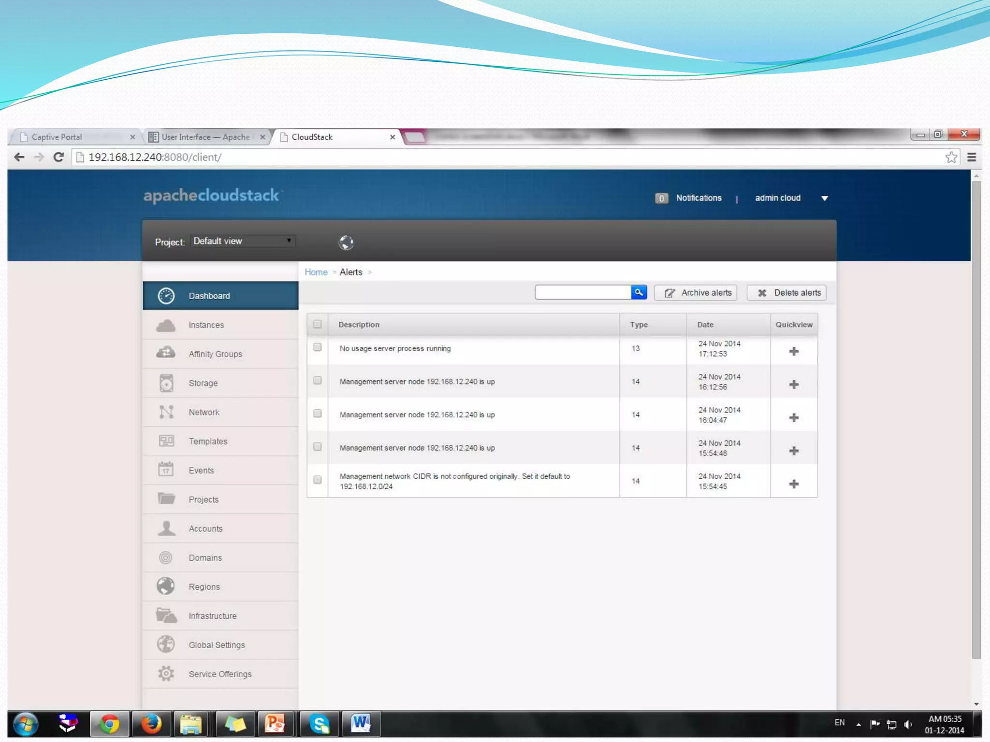Select checkbox for Management network CIDR alert
The height and width of the screenshot is (742, 990).
[x=317, y=480]
